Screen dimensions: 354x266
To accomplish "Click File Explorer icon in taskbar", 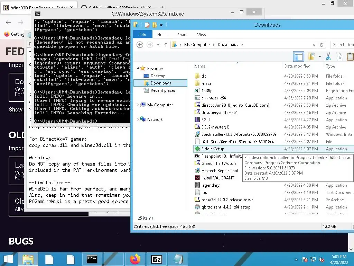I will click(x=28, y=259).
